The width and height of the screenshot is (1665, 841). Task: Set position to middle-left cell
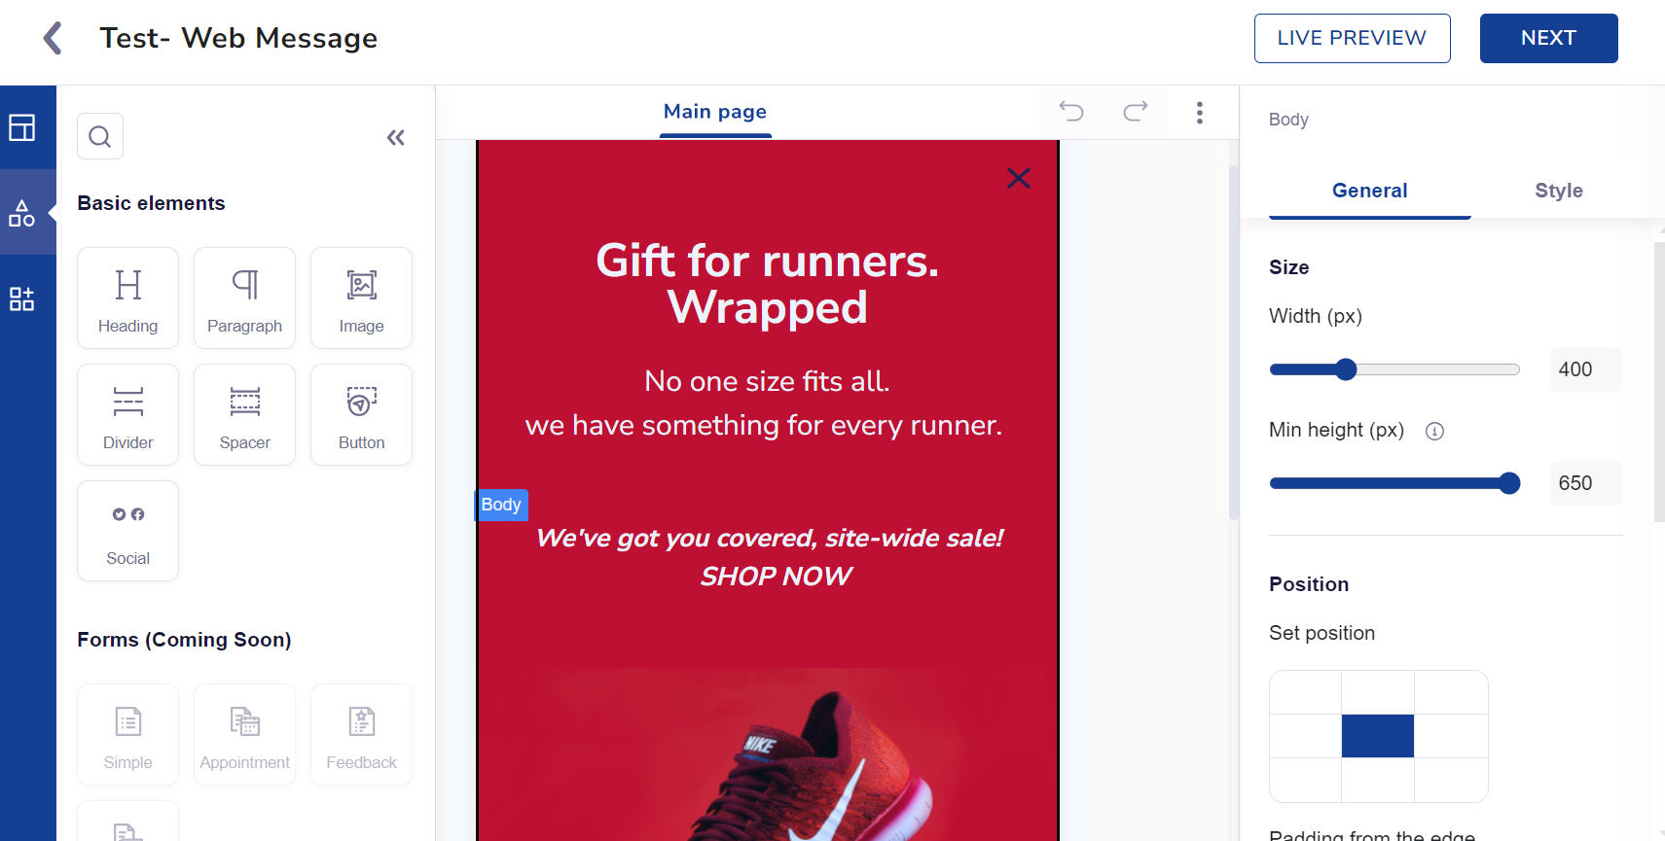pos(1305,736)
